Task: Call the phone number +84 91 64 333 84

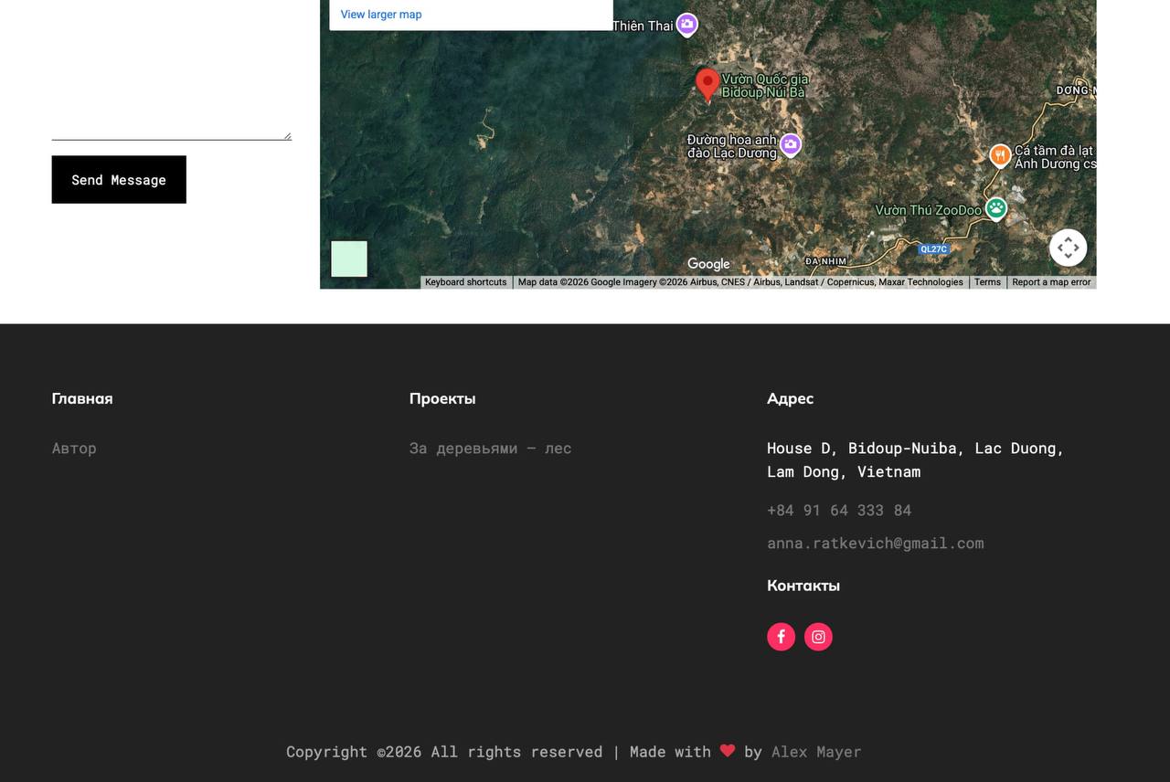Action: pyautogui.click(x=839, y=510)
